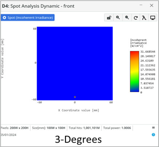Viewport: 159px width, 147px height.
Task: Click the irradiance color scale bar
Action: click(x=134, y=71)
